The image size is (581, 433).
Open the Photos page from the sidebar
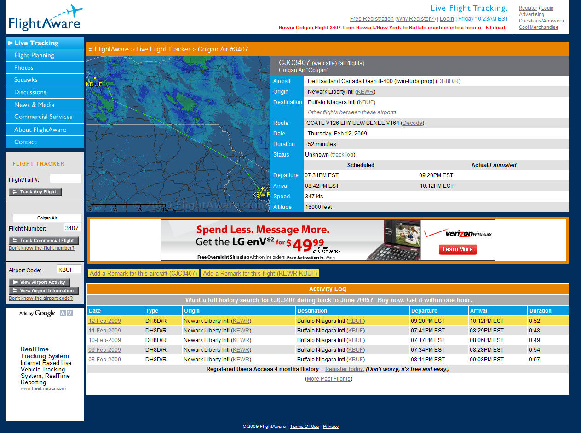(x=23, y=67)
